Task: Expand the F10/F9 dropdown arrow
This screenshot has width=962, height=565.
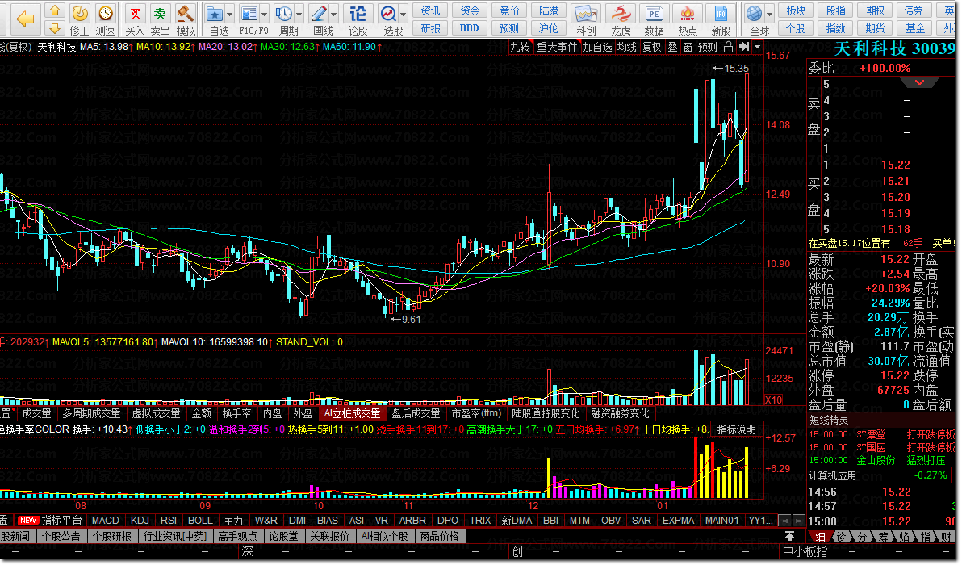Action: pyautogui.click(x=265, y=14)
